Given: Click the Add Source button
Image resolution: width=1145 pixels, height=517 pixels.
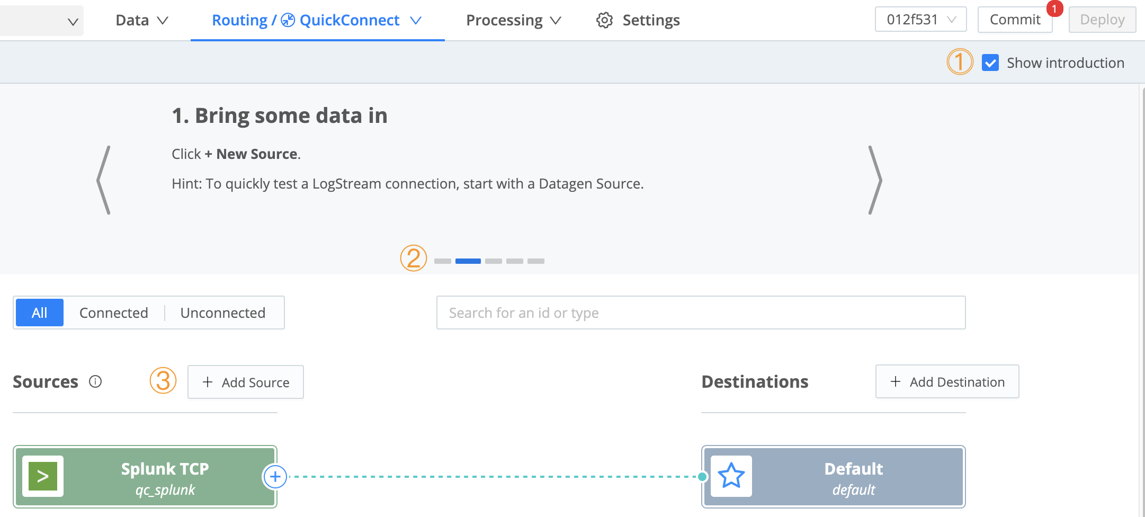Looking at the screenshot, I should [246, 382].
